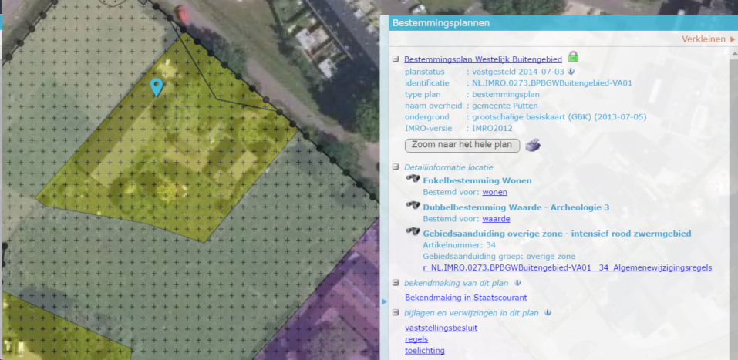Screen dimensions: 738x360
Task: Click the Zoom naar het hele plan button
Action: (x=462, y=145)
